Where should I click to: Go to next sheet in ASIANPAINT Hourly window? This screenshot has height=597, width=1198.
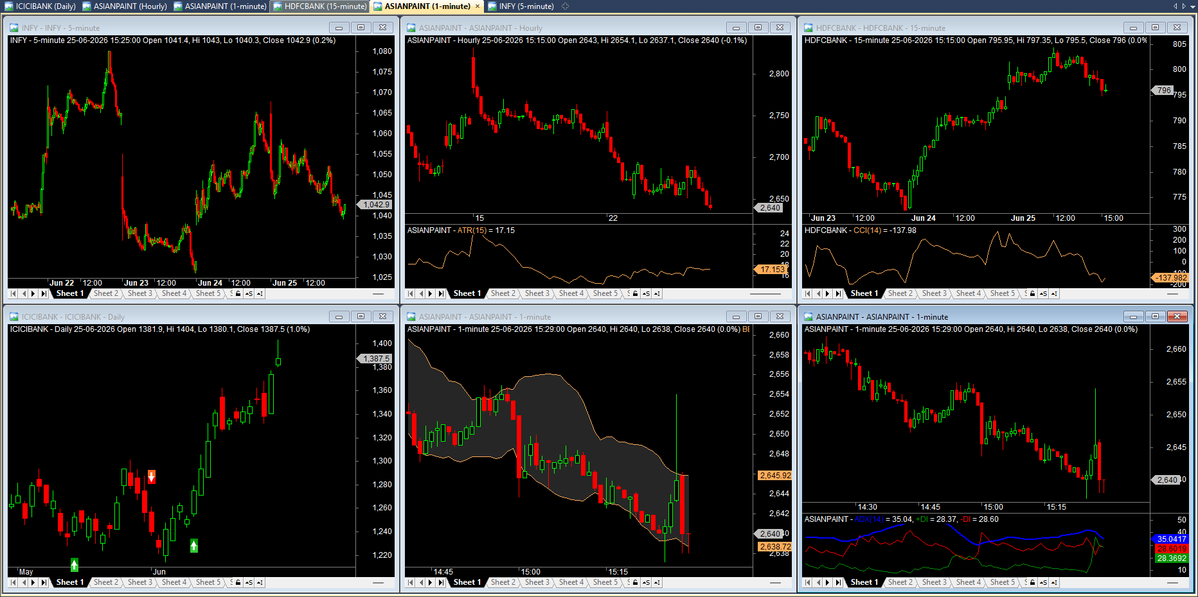431,293
